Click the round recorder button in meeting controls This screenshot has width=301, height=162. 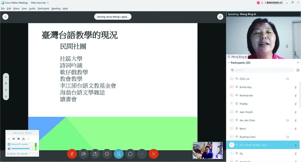tap(107, 154)
